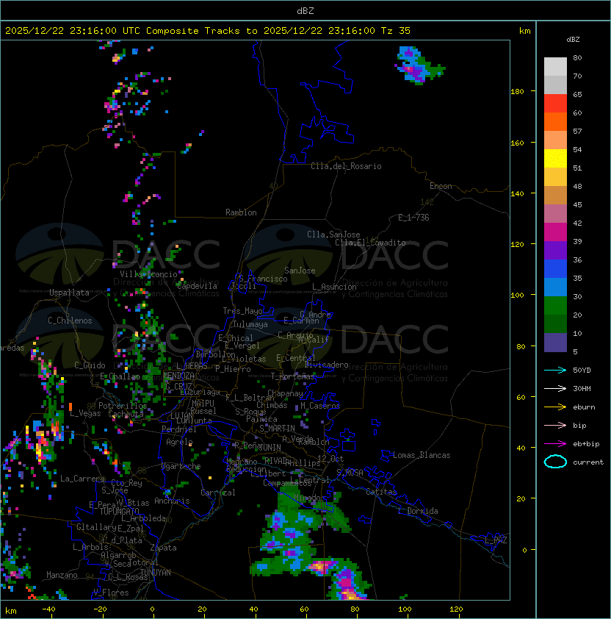
Task: Click the magenta eb+bip arrow symbol in legend
Action: click(555, 444)
